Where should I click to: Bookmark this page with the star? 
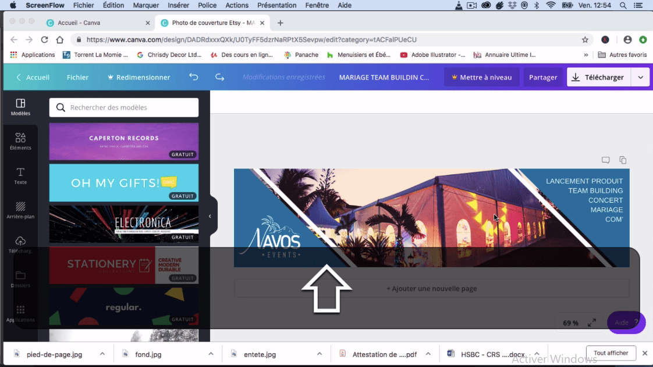point(585,39)
